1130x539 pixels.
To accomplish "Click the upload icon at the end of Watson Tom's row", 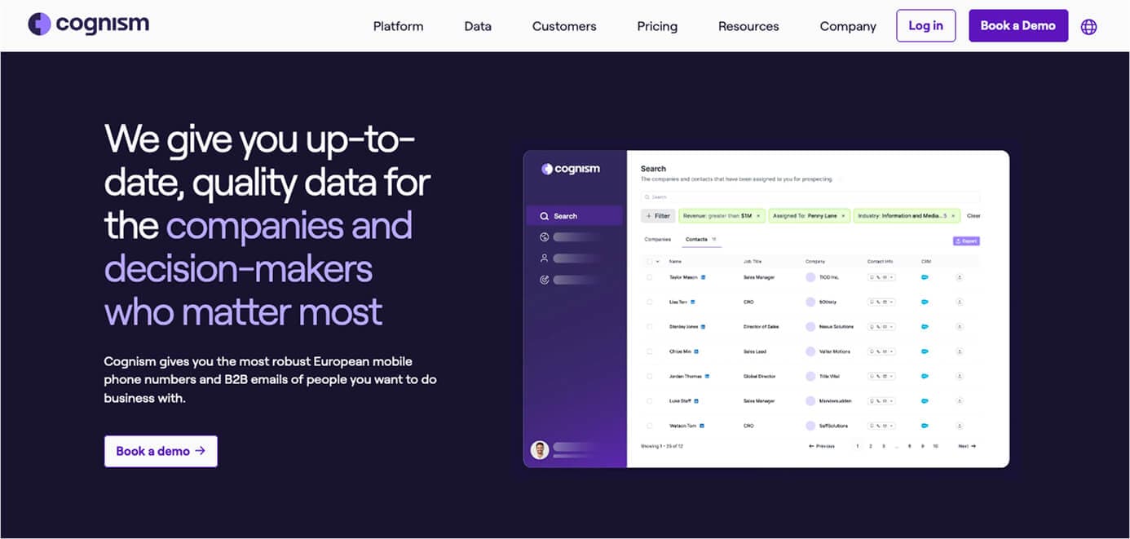I will click(x=958, y=425).
